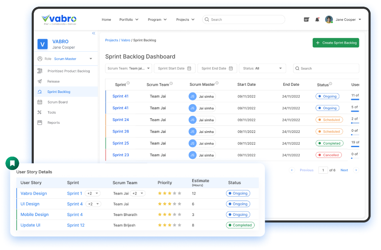Screen dimensions: 381x250
Task: Open messages with the chat icon
Action: point(306,19)
